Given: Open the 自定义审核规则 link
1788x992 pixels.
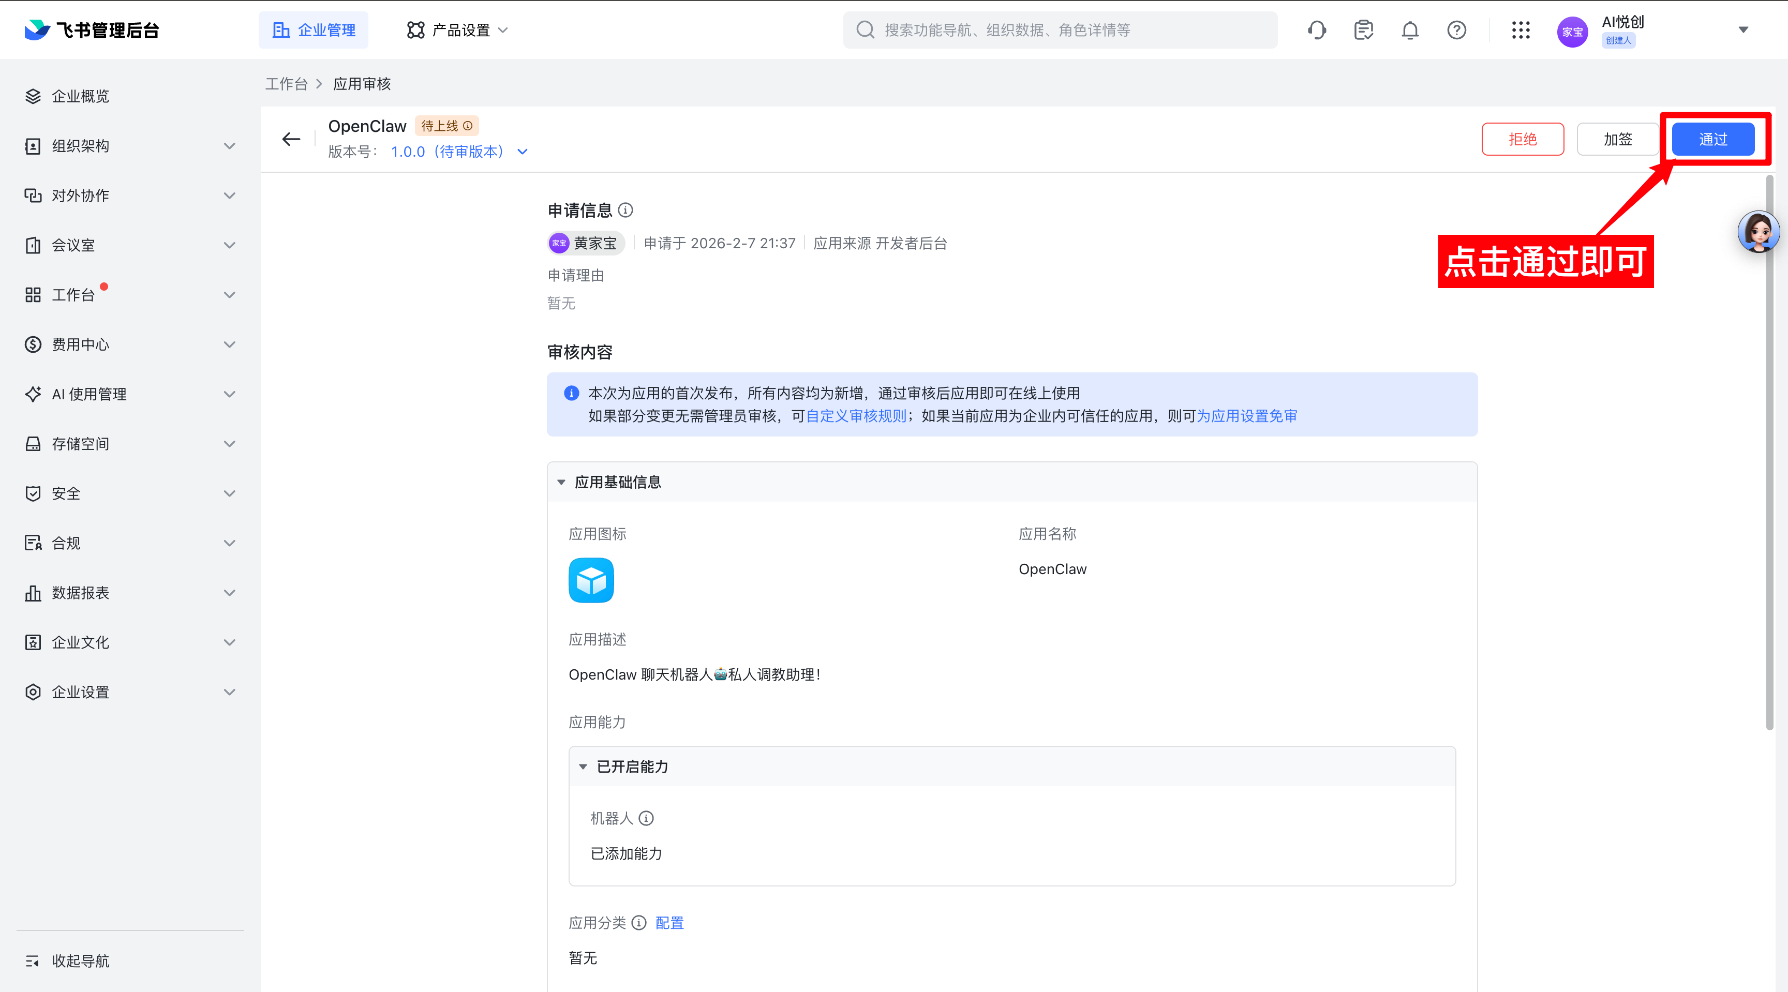Looking at the screenshot, I should [x=857, y=416].
